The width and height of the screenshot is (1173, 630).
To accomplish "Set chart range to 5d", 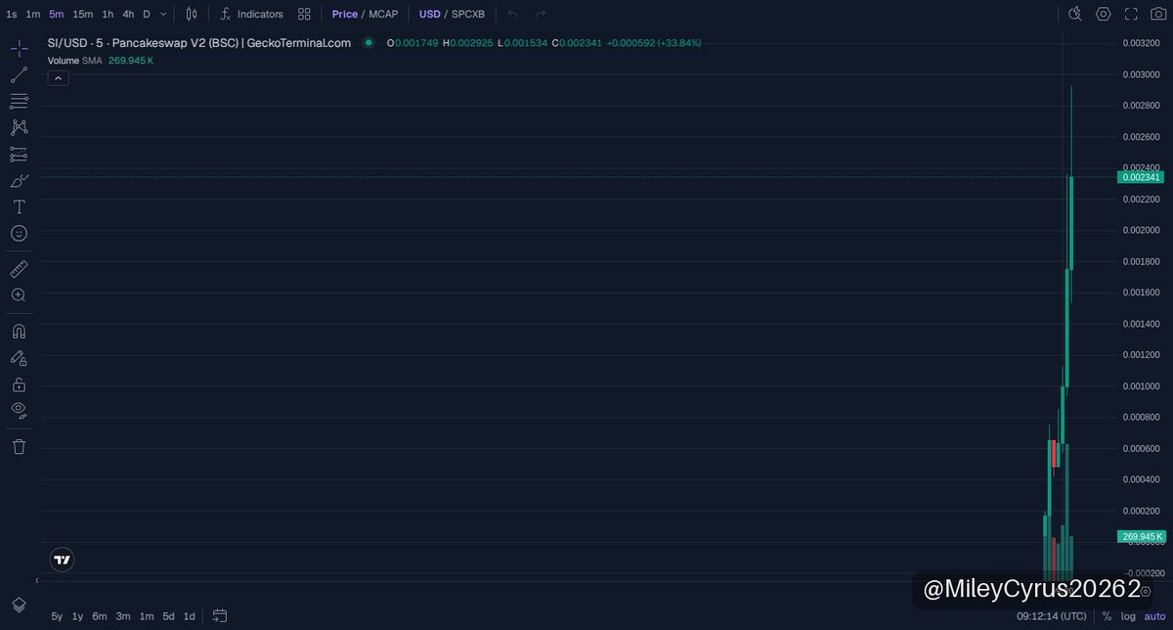I will 169,616.
